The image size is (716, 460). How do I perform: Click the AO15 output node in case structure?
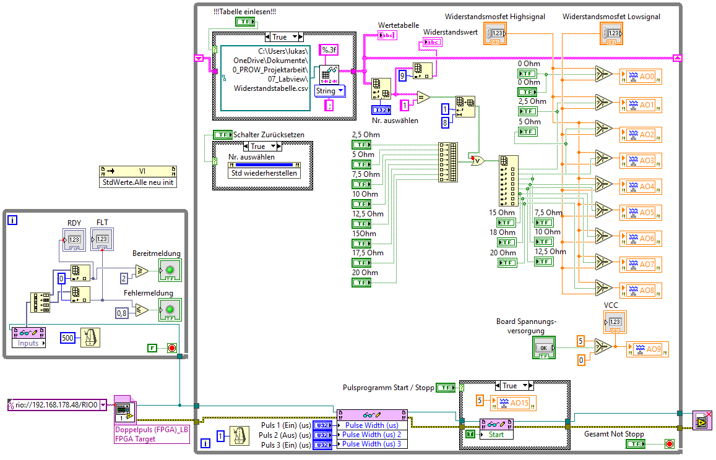tap(513, 403)
